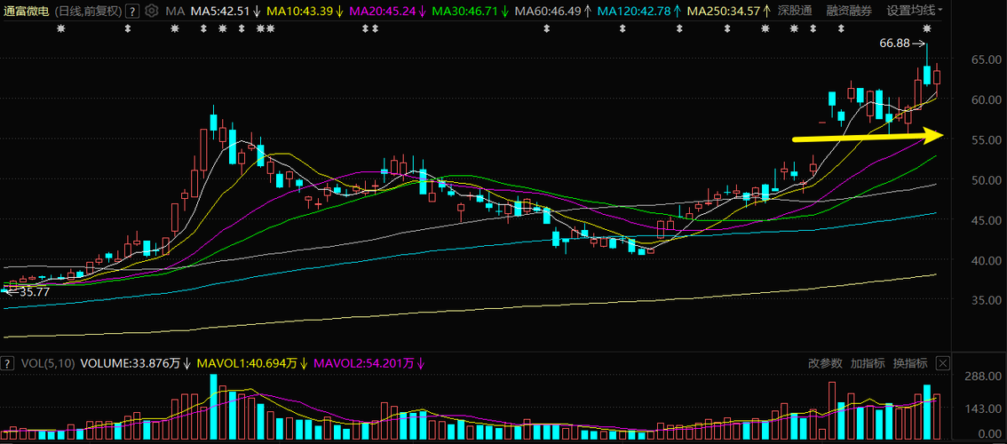Click the leftmost up-down arrow marker on the top row
This screenshot has height=444, width=1007.
[128, 29]
